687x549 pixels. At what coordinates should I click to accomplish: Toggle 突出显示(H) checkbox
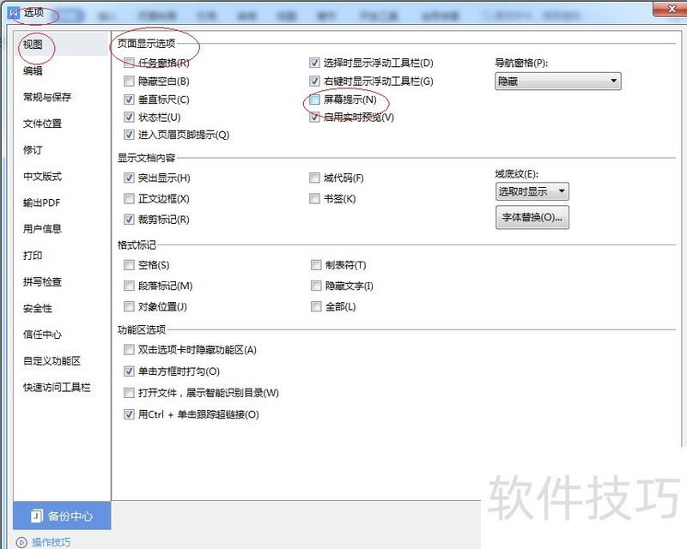coord(129,178)
